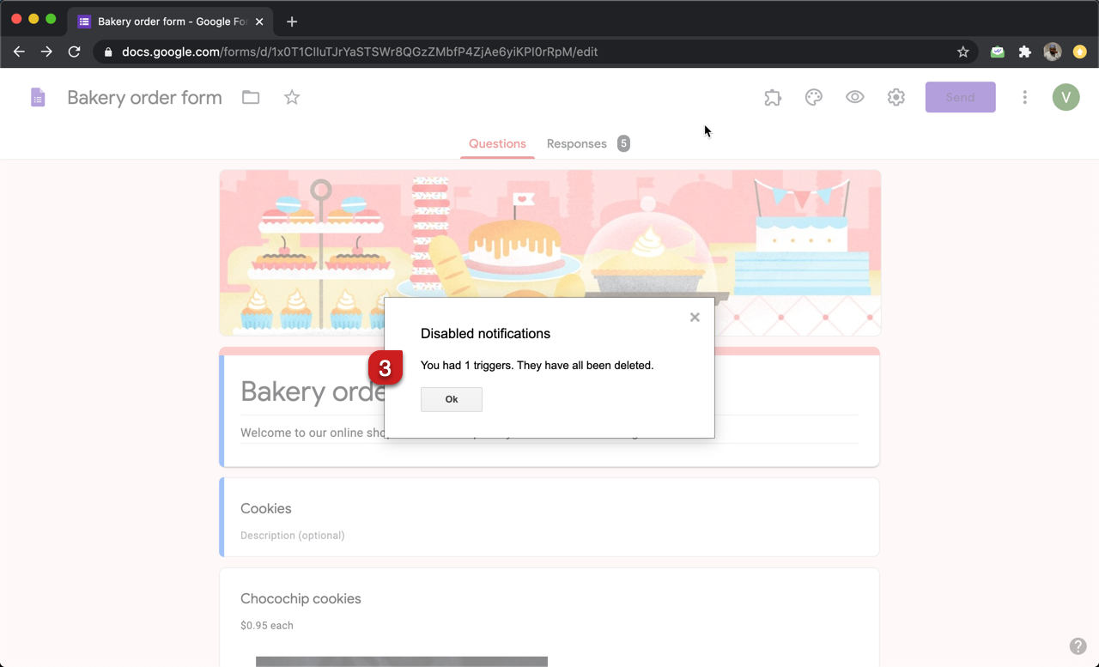Screen dimensions: 1099x667
Task: Open form Settings via the gear icon
Action: coord(896,97)
